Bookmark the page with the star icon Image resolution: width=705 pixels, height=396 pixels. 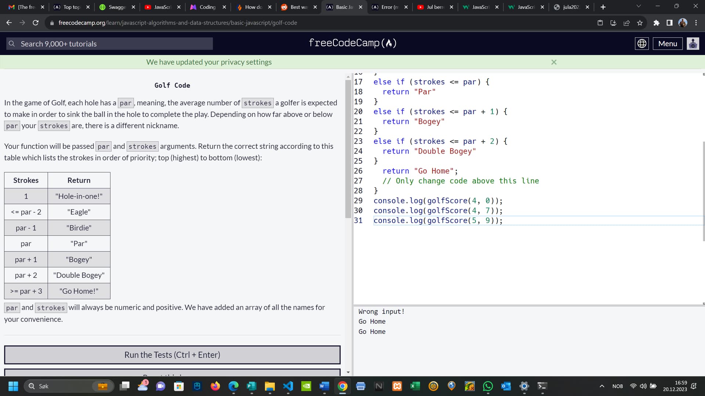(640, 22)
